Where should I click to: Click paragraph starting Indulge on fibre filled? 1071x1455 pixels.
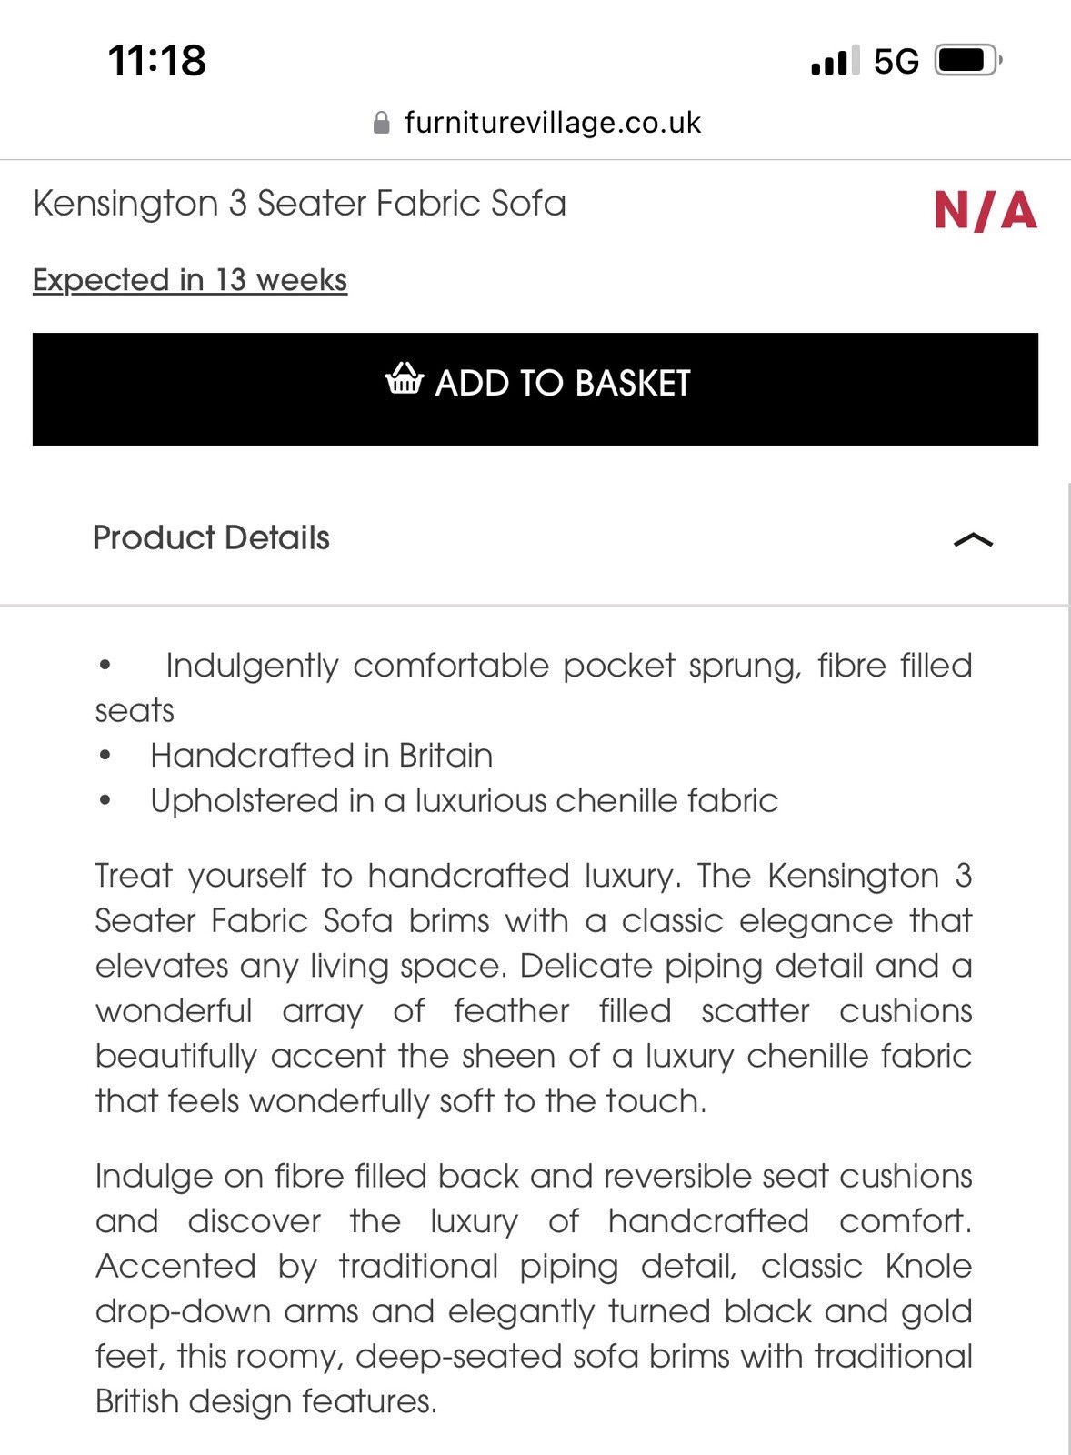(x=534, y=1288)
